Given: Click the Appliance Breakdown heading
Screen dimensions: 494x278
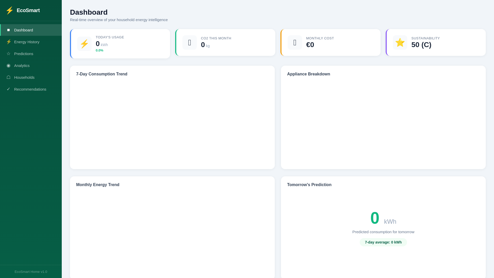Looking at the screenshot, I should [308, 74].
